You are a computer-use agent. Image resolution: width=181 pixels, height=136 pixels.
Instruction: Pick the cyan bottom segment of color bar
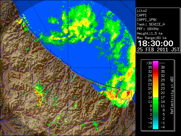coord(156,127)
